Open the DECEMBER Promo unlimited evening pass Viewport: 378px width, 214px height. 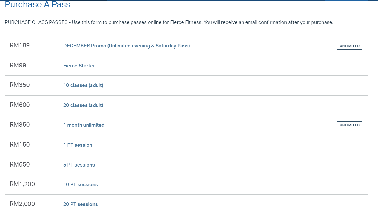tap(126, 46)
